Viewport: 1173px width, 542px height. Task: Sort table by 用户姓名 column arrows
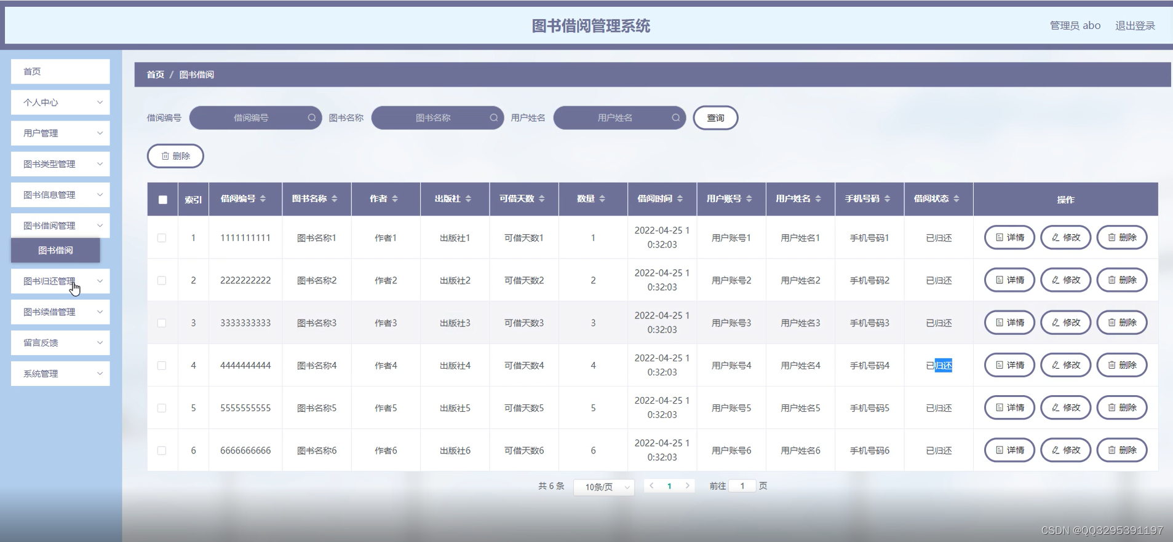[x=818, y=198]
